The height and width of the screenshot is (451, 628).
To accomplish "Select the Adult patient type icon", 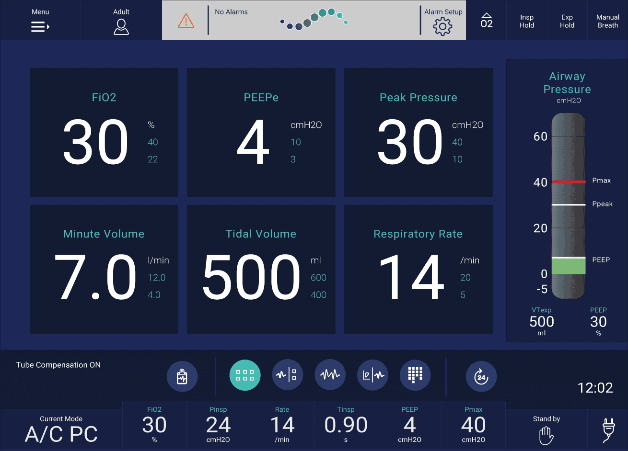I will pos(121,27).
